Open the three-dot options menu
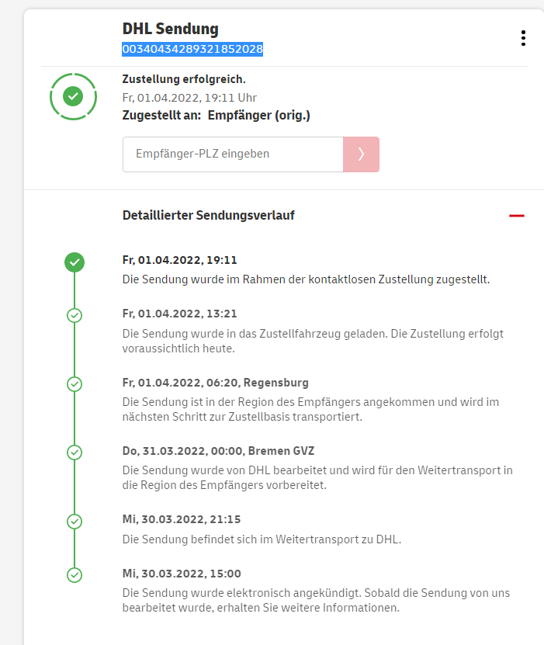 [524, 38]
